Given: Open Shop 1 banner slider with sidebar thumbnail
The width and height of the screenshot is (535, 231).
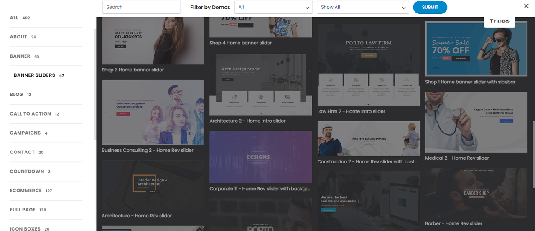Looking at the screenshot, I should pos(476,49).
